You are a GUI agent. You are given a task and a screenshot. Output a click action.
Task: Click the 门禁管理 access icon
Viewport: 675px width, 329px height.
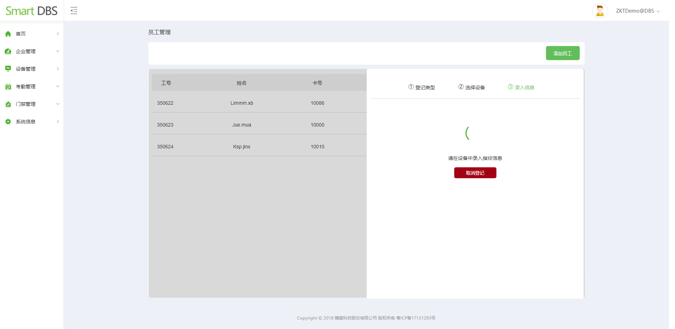(x=8, y=104)
